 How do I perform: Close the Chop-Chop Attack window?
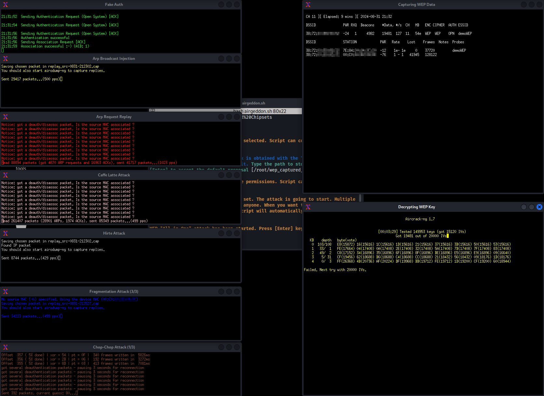tap(237, 347)
